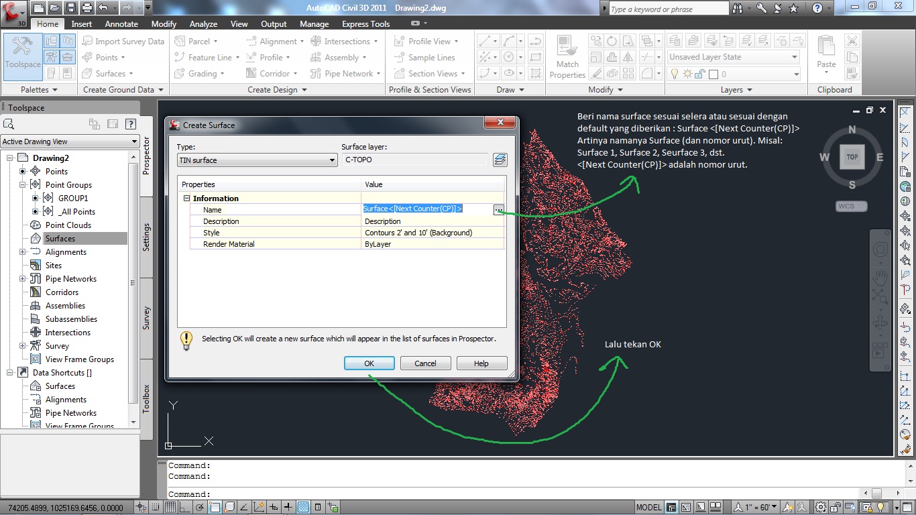Open the Annotate ribbon tab

(x=121, y=24)
